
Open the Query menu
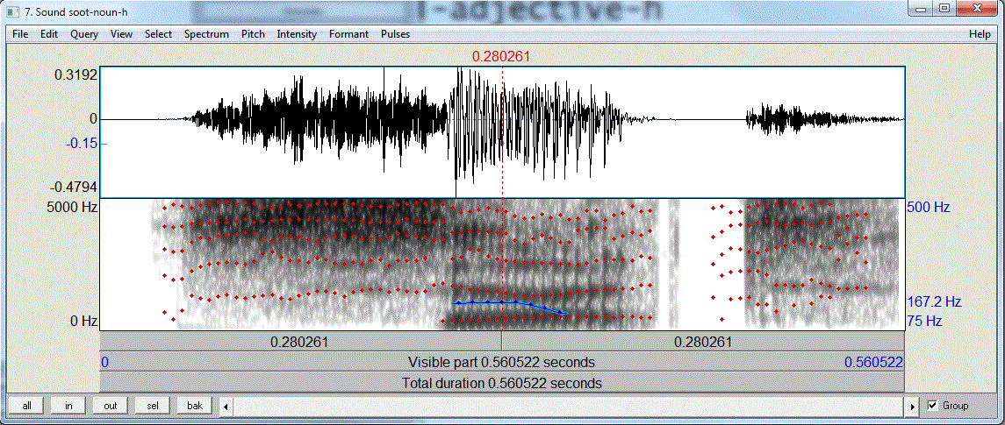tap(84, 34)
